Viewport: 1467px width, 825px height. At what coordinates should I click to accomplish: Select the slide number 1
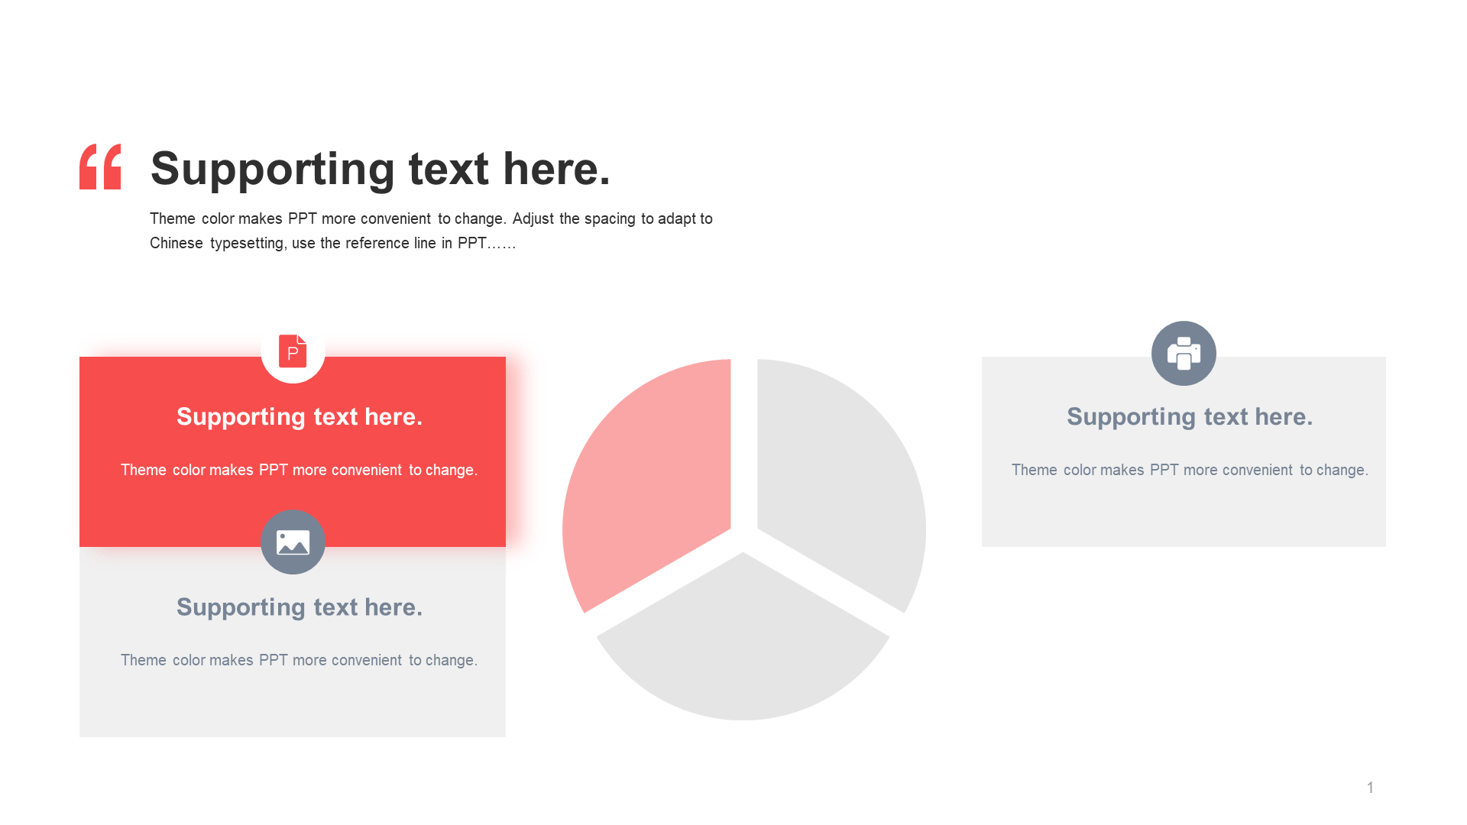tap(1370, 788)
